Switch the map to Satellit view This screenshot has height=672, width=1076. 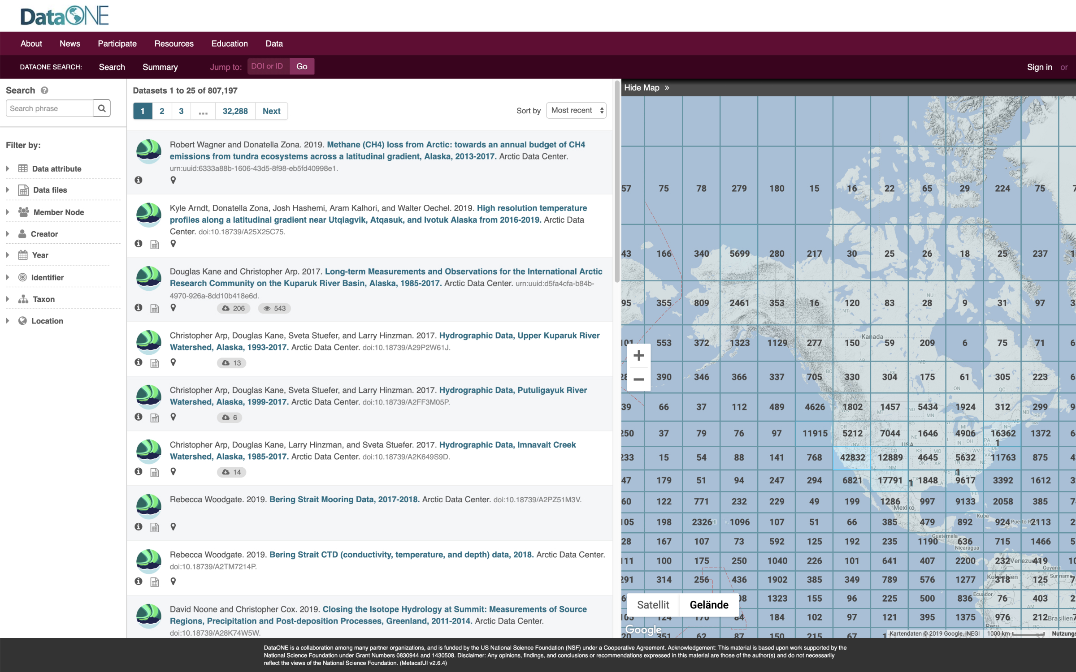pyautogui.click(x=653, y=604)
